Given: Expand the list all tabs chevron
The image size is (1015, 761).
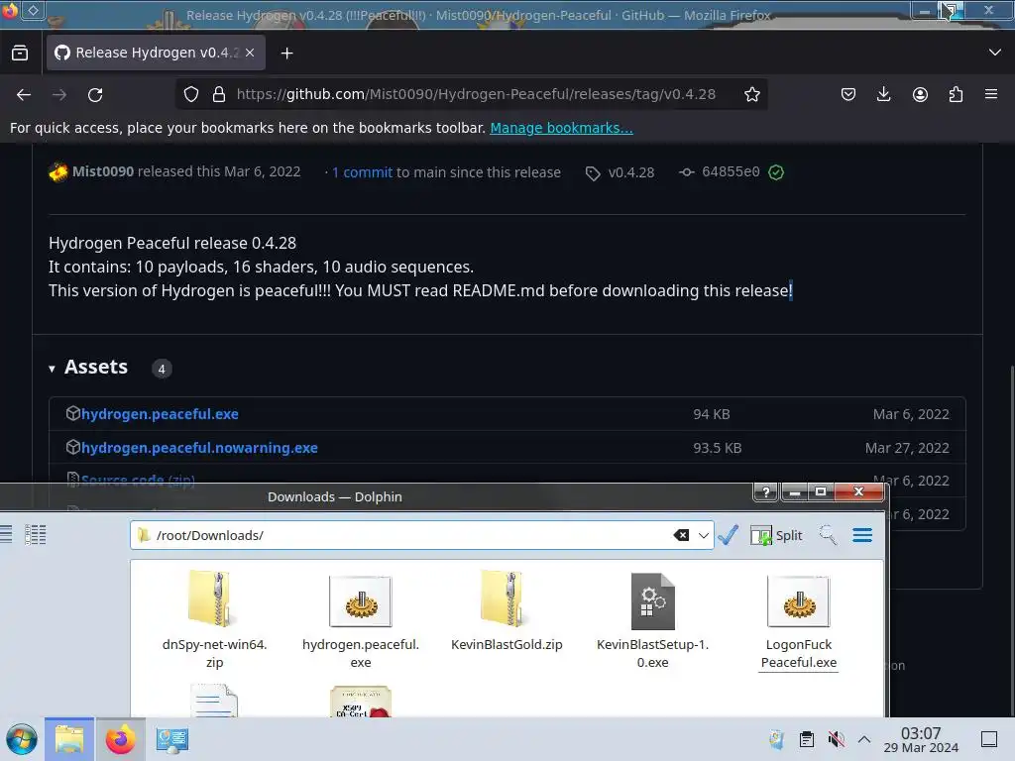Looking at the screenshot, I should (x=995, y=53).
